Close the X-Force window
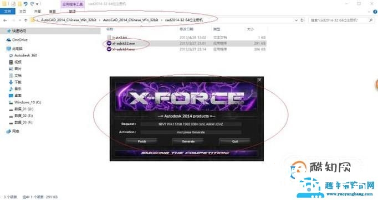Image resolution: width=378 pixels, height=200 pixels. tap(259, 80)
